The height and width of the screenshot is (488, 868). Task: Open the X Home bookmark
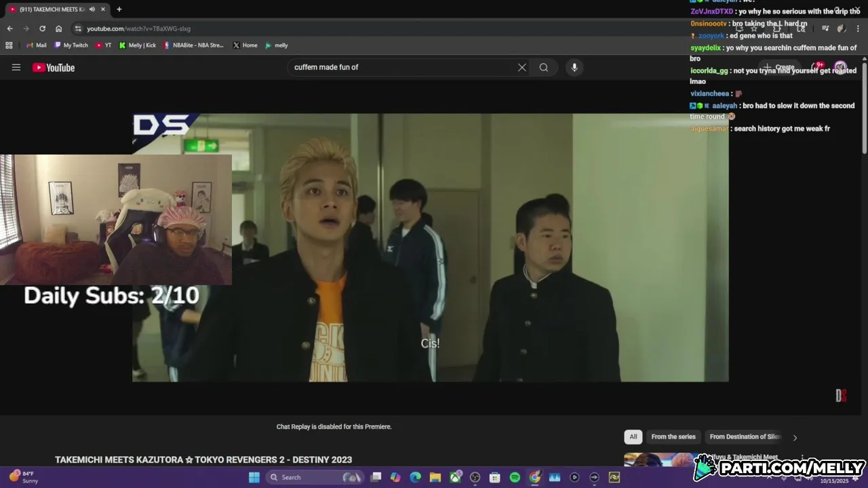[x=245, y=45]
